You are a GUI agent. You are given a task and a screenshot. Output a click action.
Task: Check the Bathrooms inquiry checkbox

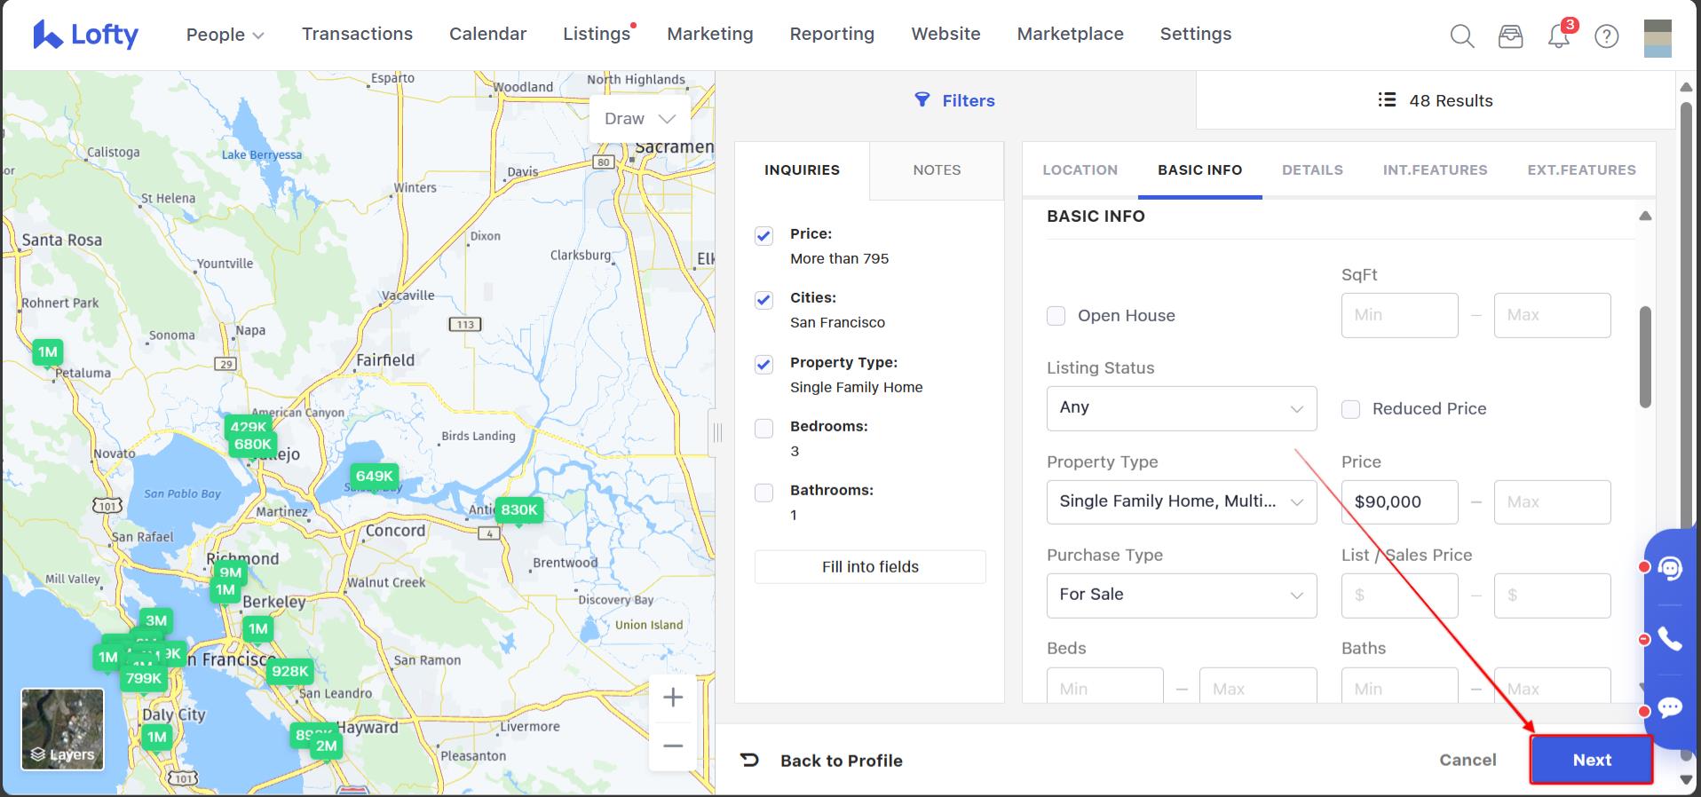(x=763, y=493)
